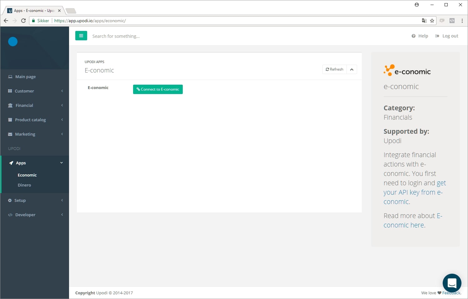Open Help link in header
The height and width of the screenshot is (299, 468).
(420, 36)
